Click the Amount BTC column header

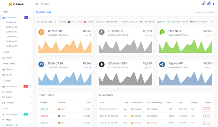pos(137,103)
